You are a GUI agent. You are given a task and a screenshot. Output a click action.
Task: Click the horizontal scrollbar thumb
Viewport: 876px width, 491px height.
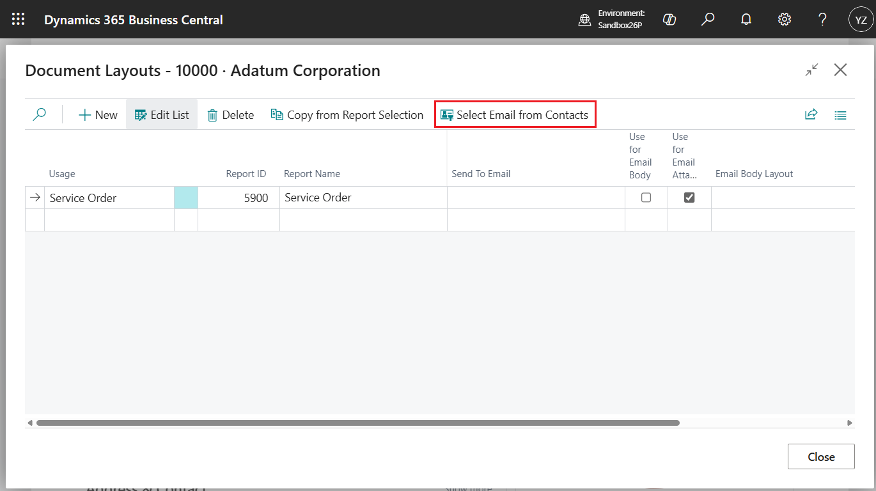[x=358, y=423]
